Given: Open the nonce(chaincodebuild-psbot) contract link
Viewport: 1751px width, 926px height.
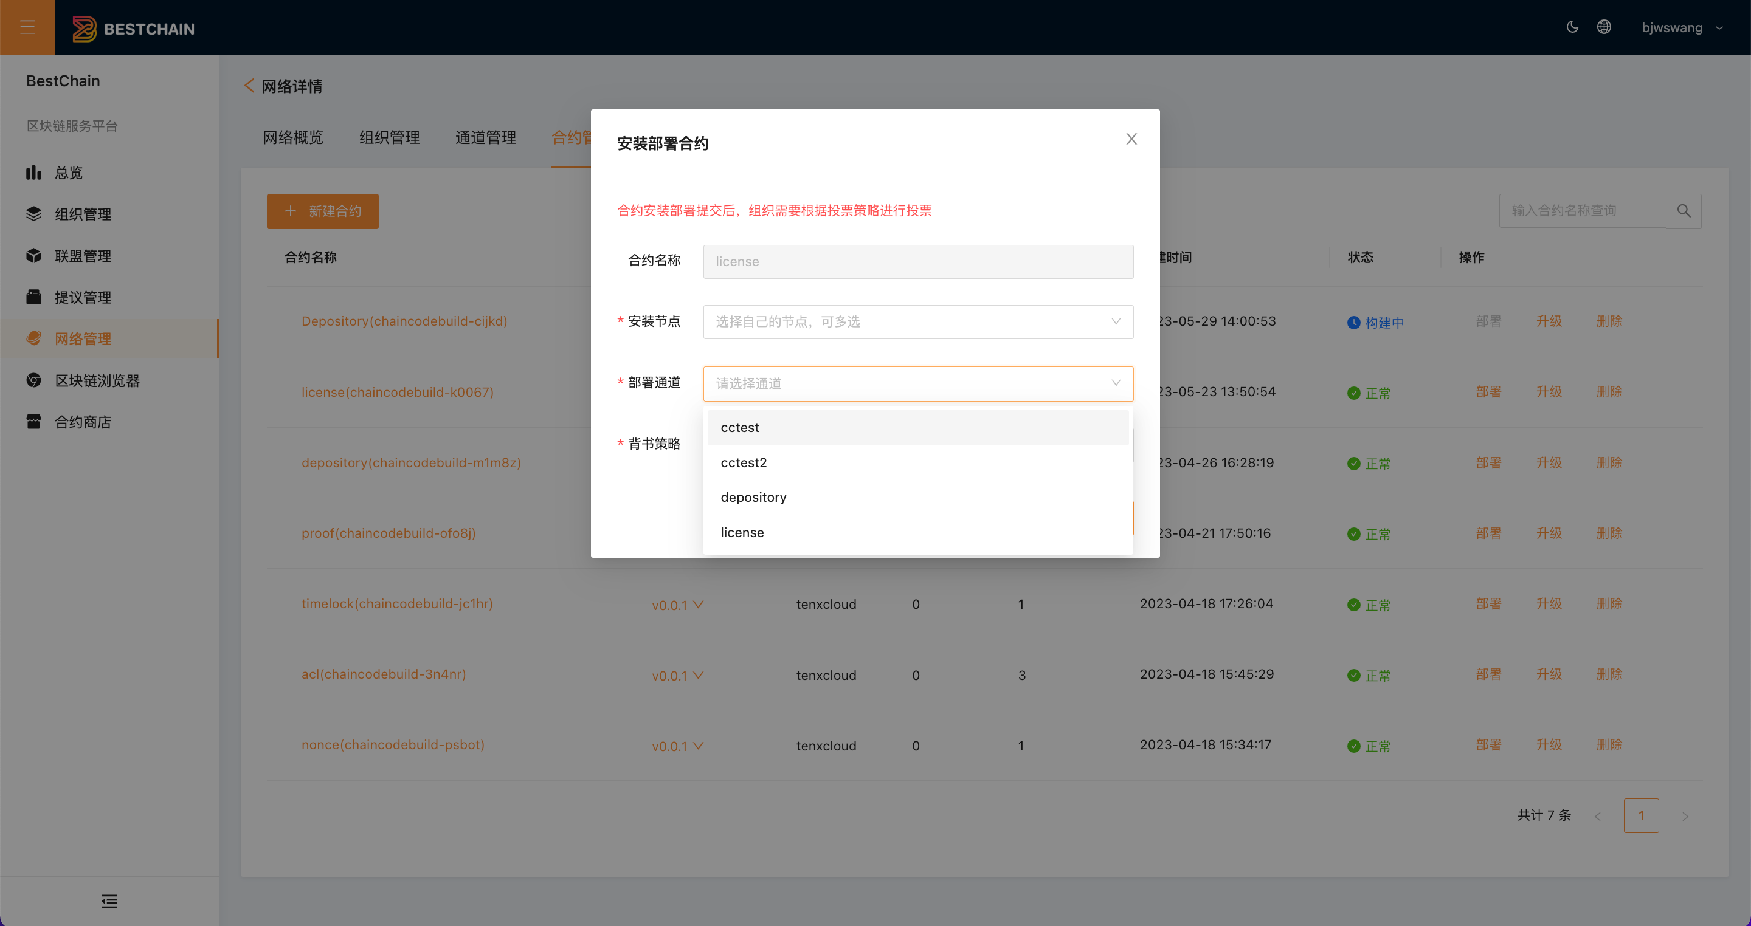Looking at the screenshot, I should tap(393, 746).
